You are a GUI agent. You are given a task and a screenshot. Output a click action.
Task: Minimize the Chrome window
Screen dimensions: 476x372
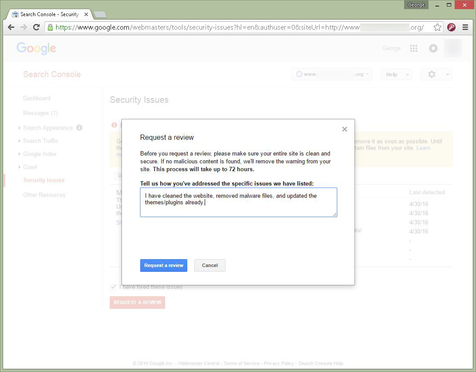[437, 5]
